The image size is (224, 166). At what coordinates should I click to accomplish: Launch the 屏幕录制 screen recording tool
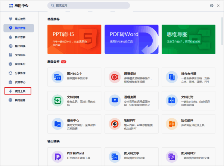(114, 77)
